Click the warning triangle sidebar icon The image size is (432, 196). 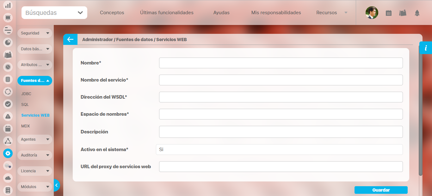[x=8, y=116]
